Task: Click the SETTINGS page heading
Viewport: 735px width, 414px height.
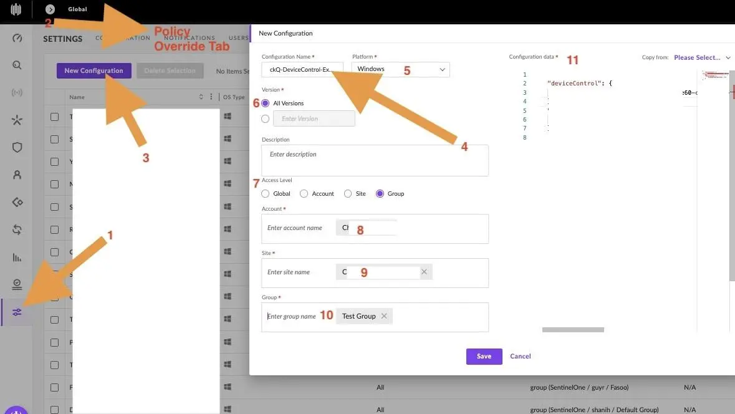Action: point(63,39)
